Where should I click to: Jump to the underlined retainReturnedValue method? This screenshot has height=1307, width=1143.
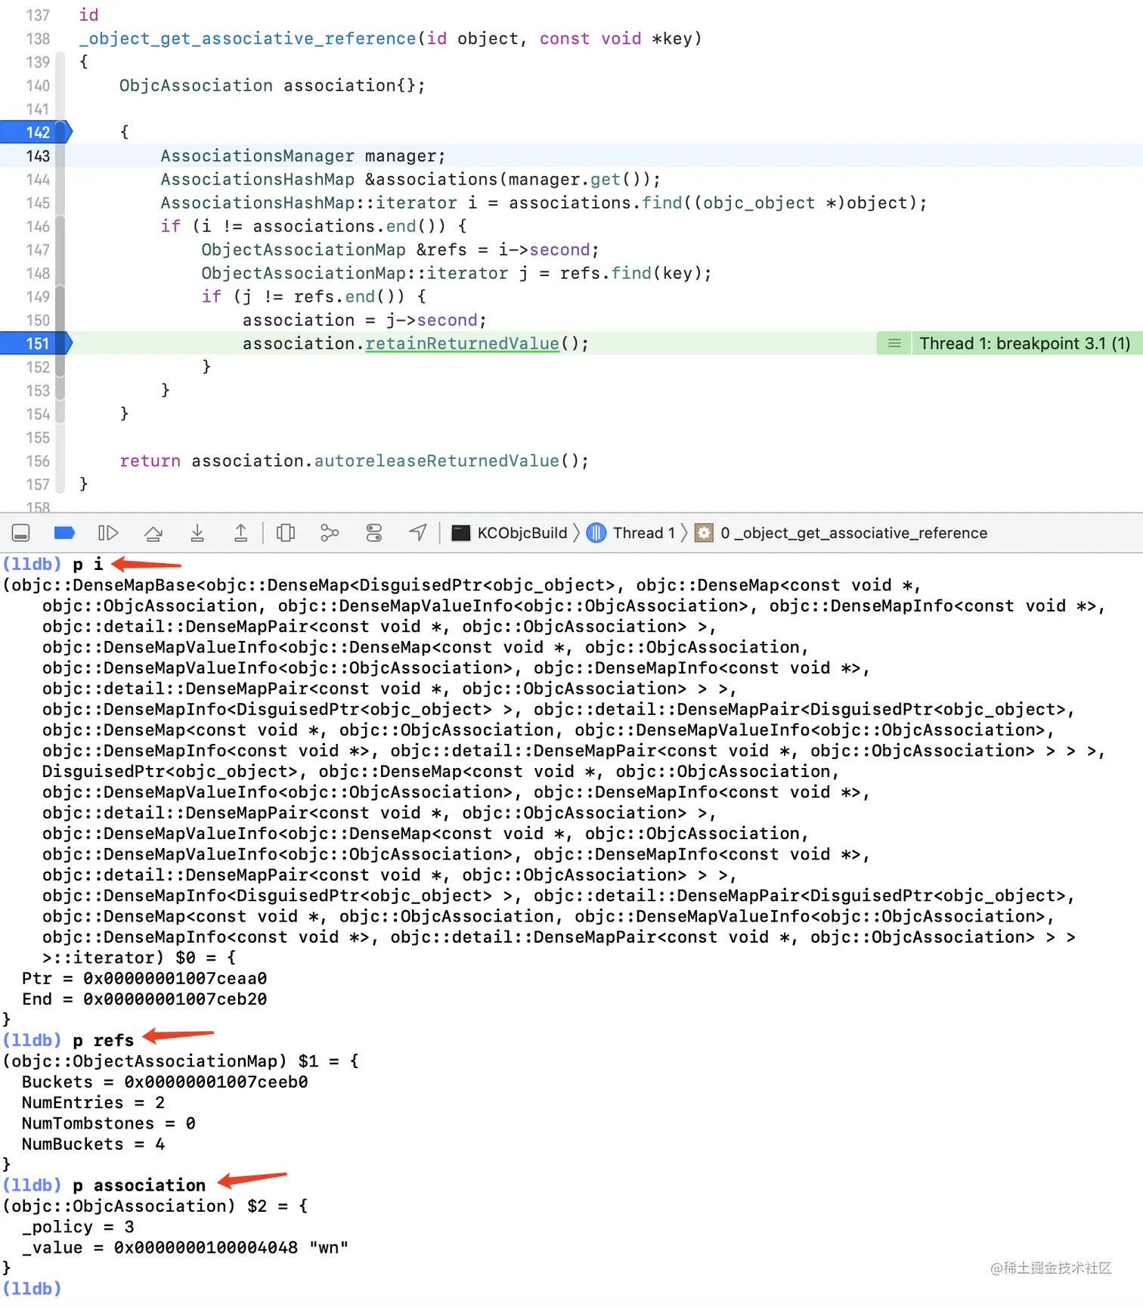tap(462, 344)
